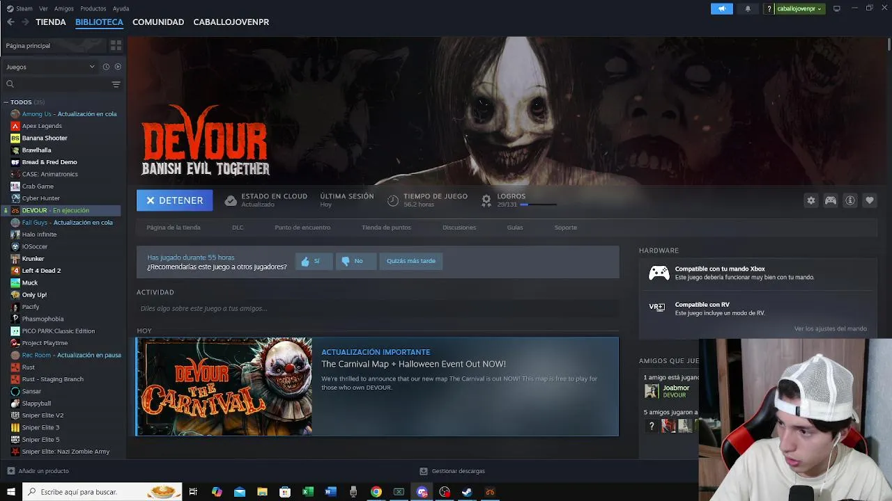This screenshot has width=892, height=501.
Task: Show DEVOUR game info icon
Action: pyautogui.click(x=850, y=200)
